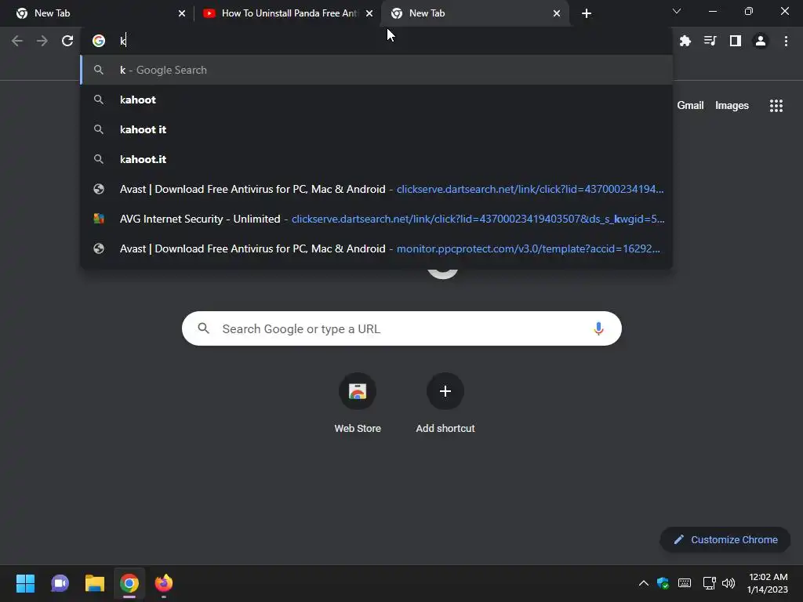This screenshot has height=602, width=803.
Task: Open the profile avatar icon
Action: point(761,41)
